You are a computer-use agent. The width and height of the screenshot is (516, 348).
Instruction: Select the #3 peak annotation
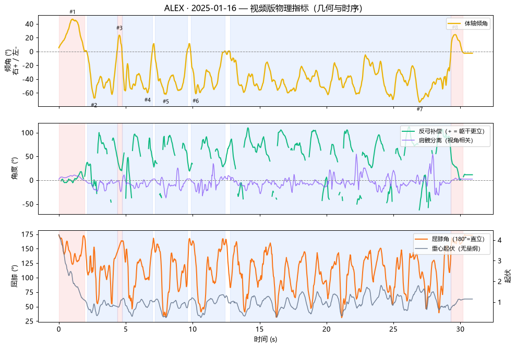(119, 28)
